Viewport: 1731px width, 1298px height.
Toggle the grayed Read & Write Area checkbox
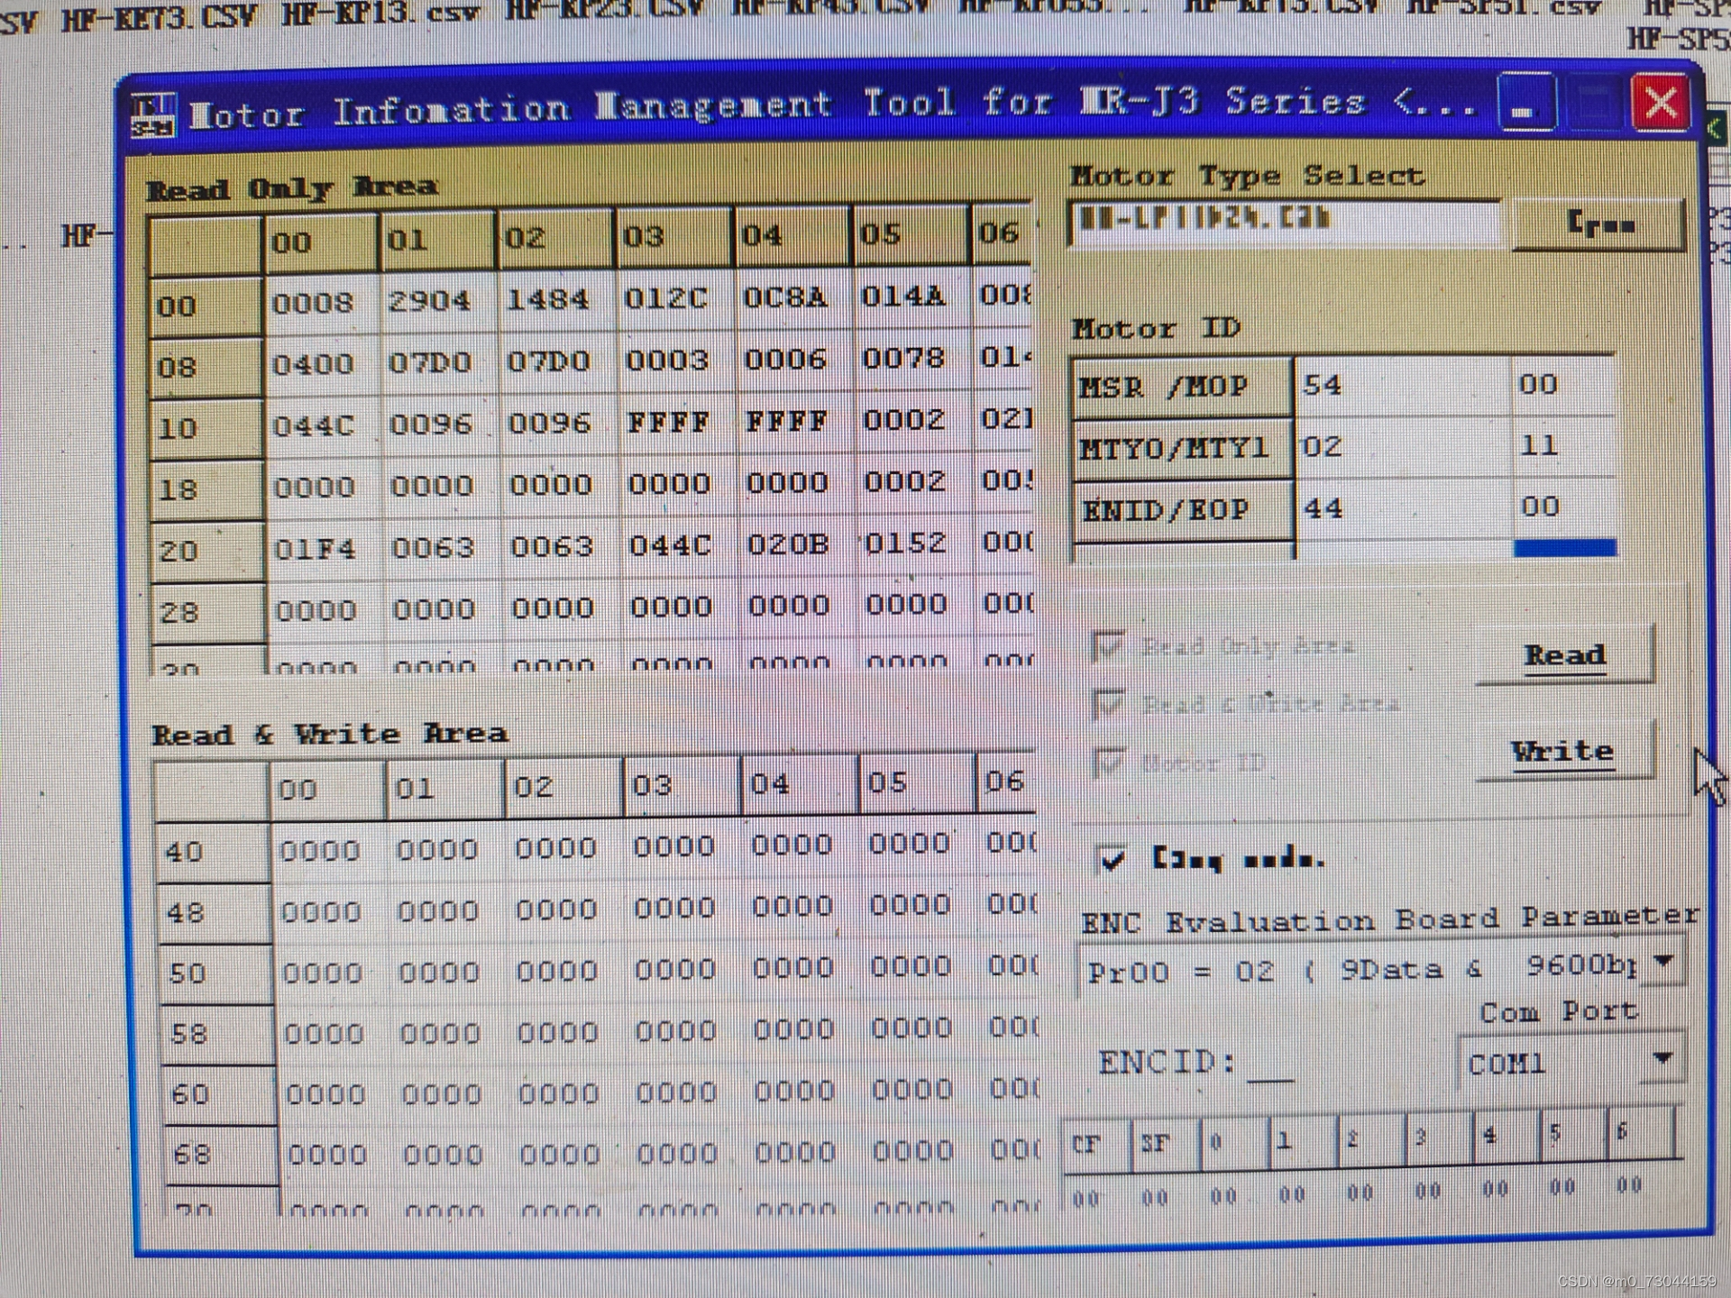[x=1108, y=703]
